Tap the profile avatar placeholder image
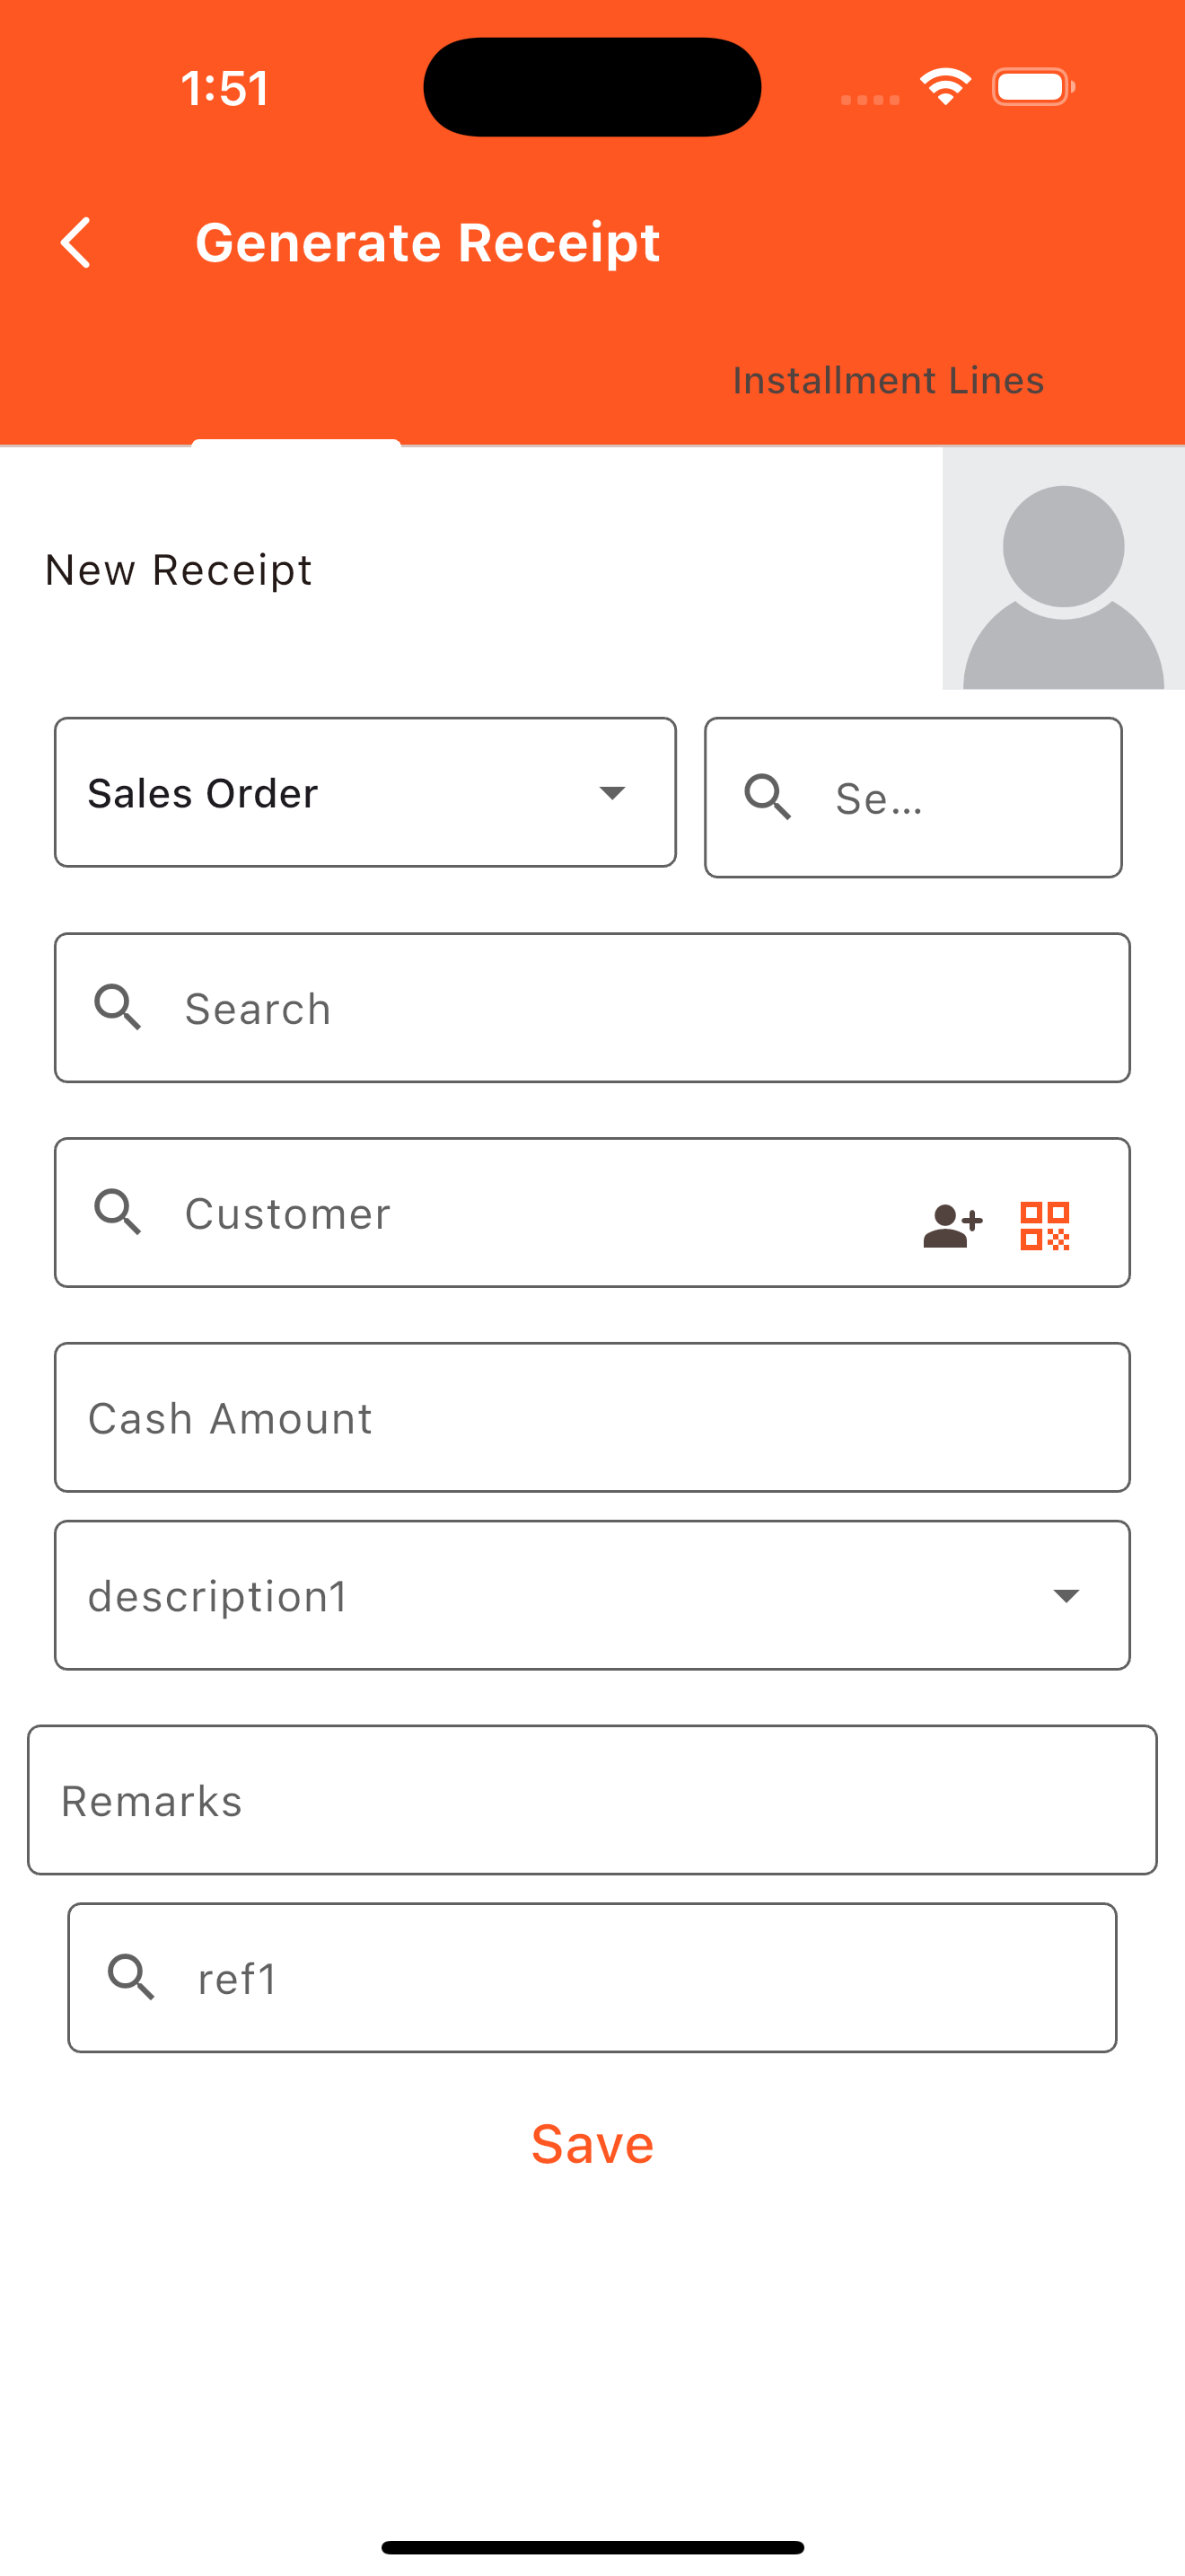The image size is (1185, 2576). pyautogui.click(x=1063, y=568)
